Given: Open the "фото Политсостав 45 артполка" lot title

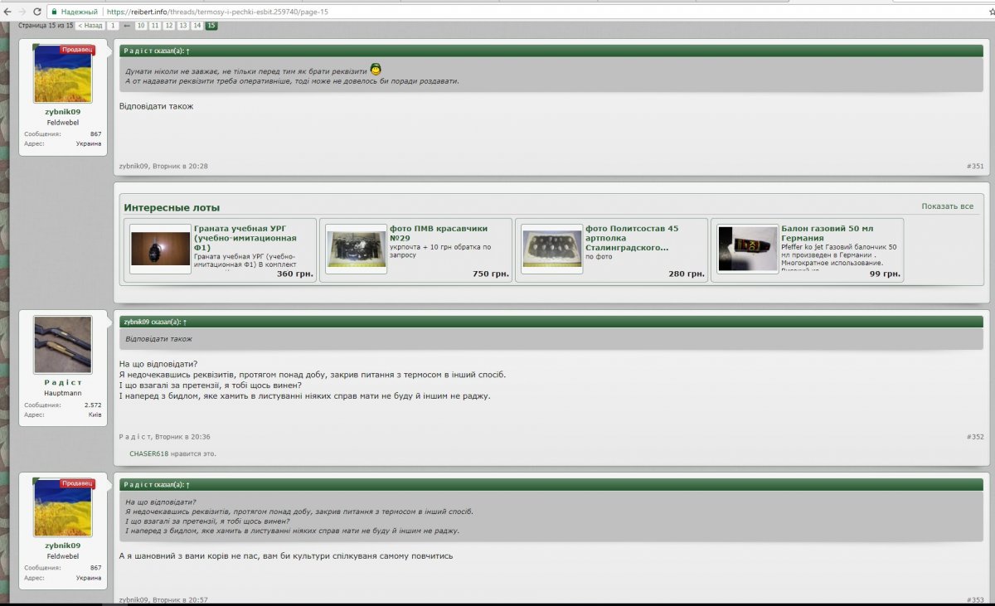Looking at the screenshot, I should coord(632,238).
